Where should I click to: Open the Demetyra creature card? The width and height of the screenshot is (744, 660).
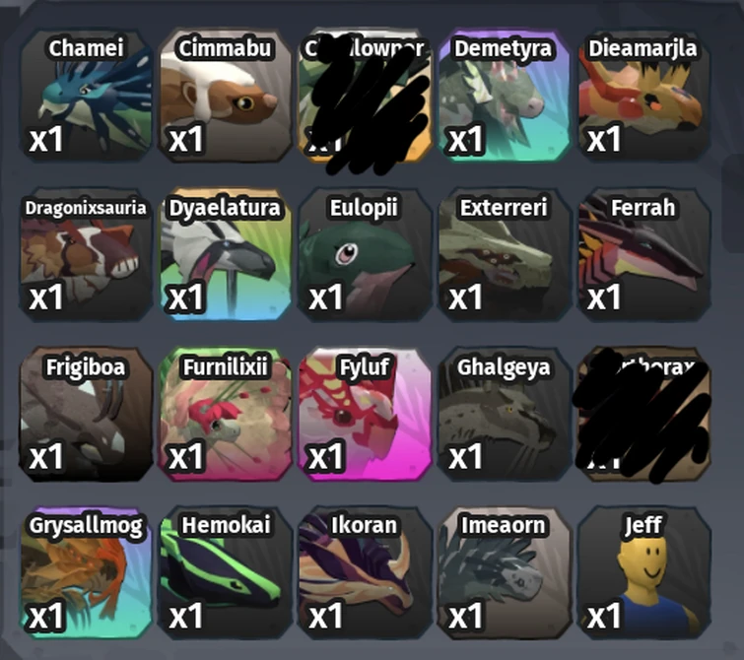point(504,96)
